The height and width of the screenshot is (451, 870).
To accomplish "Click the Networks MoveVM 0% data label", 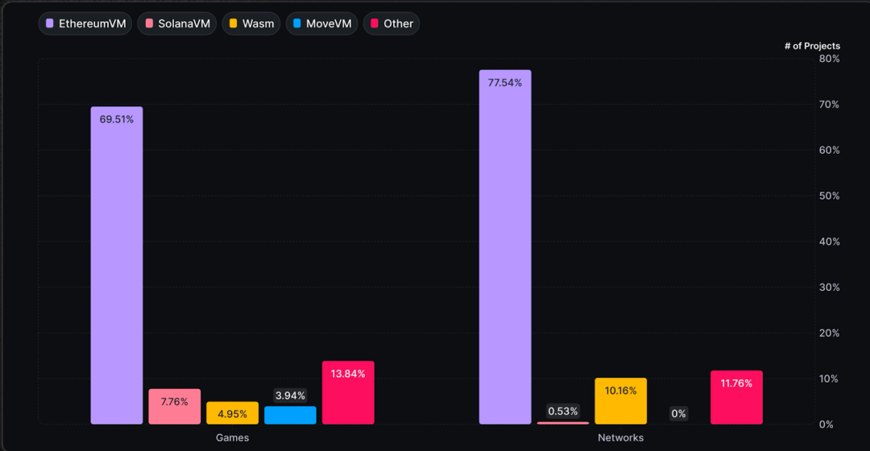I will (678, 414).
